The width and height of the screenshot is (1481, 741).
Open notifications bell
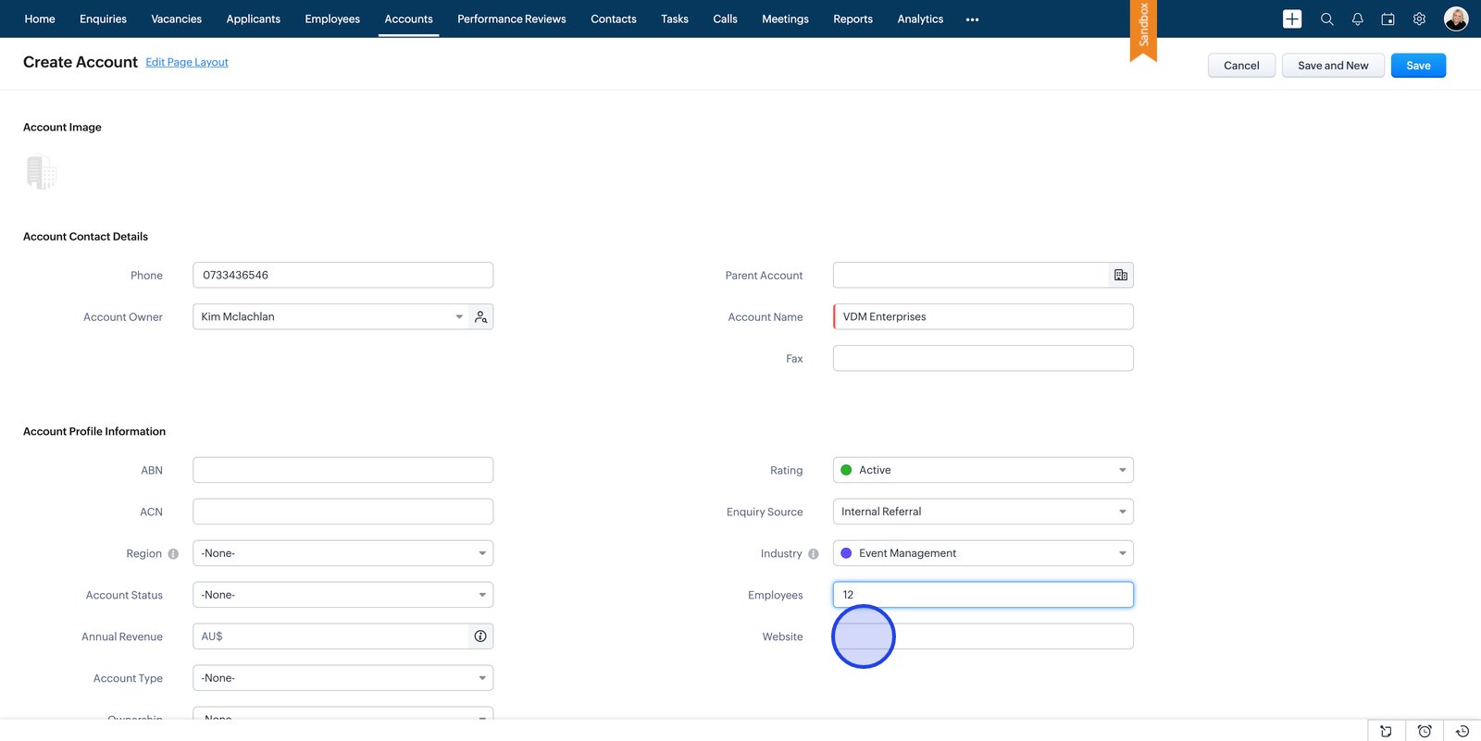1357,19
